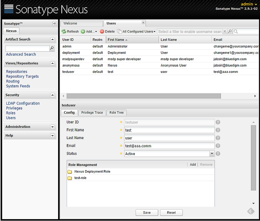
Task: Clear the username search filter
Action: click(225, 31)
